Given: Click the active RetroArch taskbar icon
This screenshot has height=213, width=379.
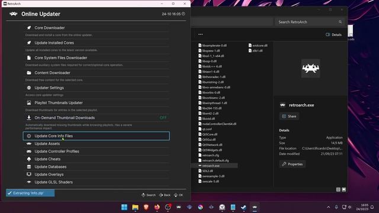Looking at the screenshot, I should (x=255, y=207).
